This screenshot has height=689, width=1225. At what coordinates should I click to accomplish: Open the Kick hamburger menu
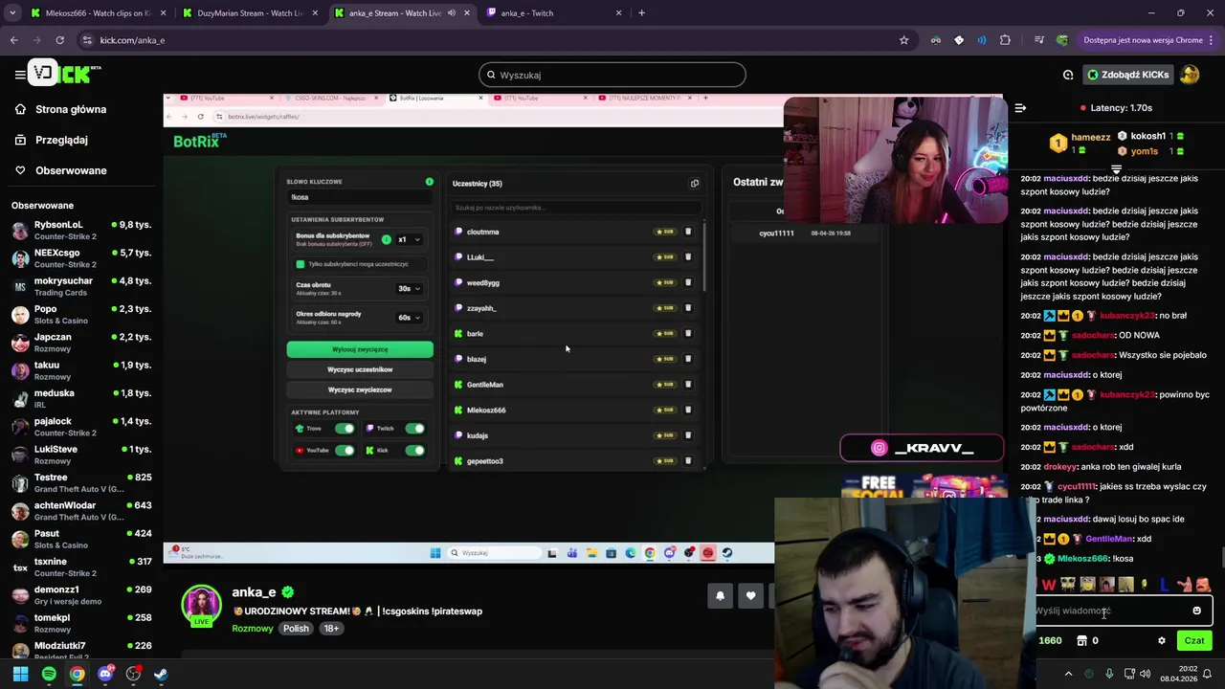[19, 74]
